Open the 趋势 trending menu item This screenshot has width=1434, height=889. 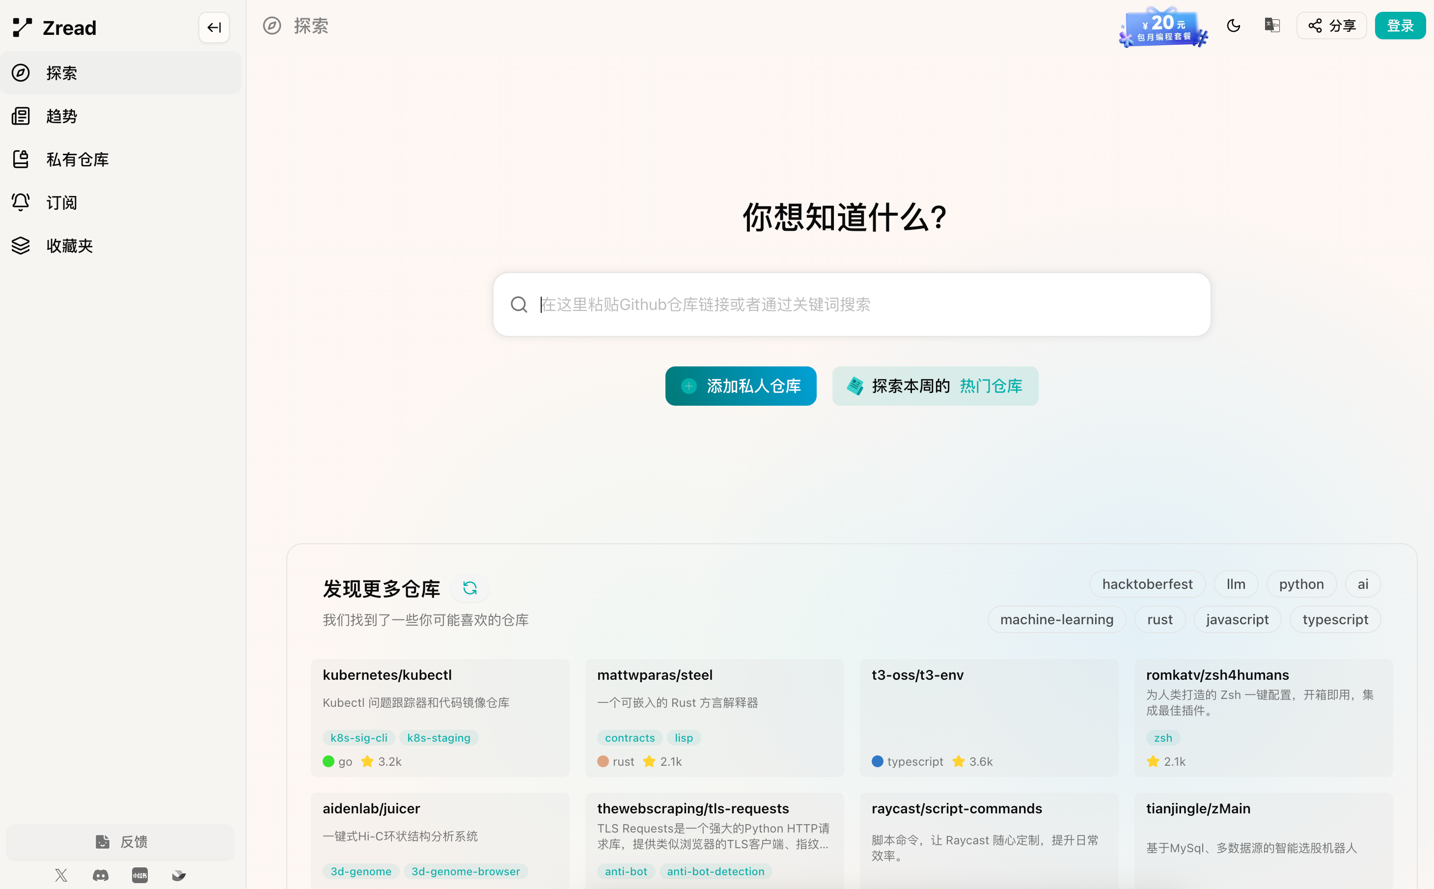coord(62,116)
